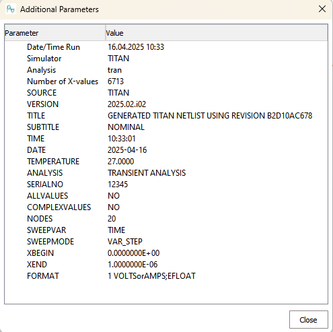Close dialog with the X icon
Viewport: 333px width, 332px height.
click(322, 9)
